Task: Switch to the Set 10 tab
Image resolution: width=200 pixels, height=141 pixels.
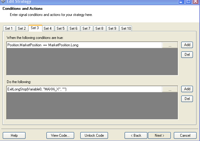Action: (x=126, y=28)
